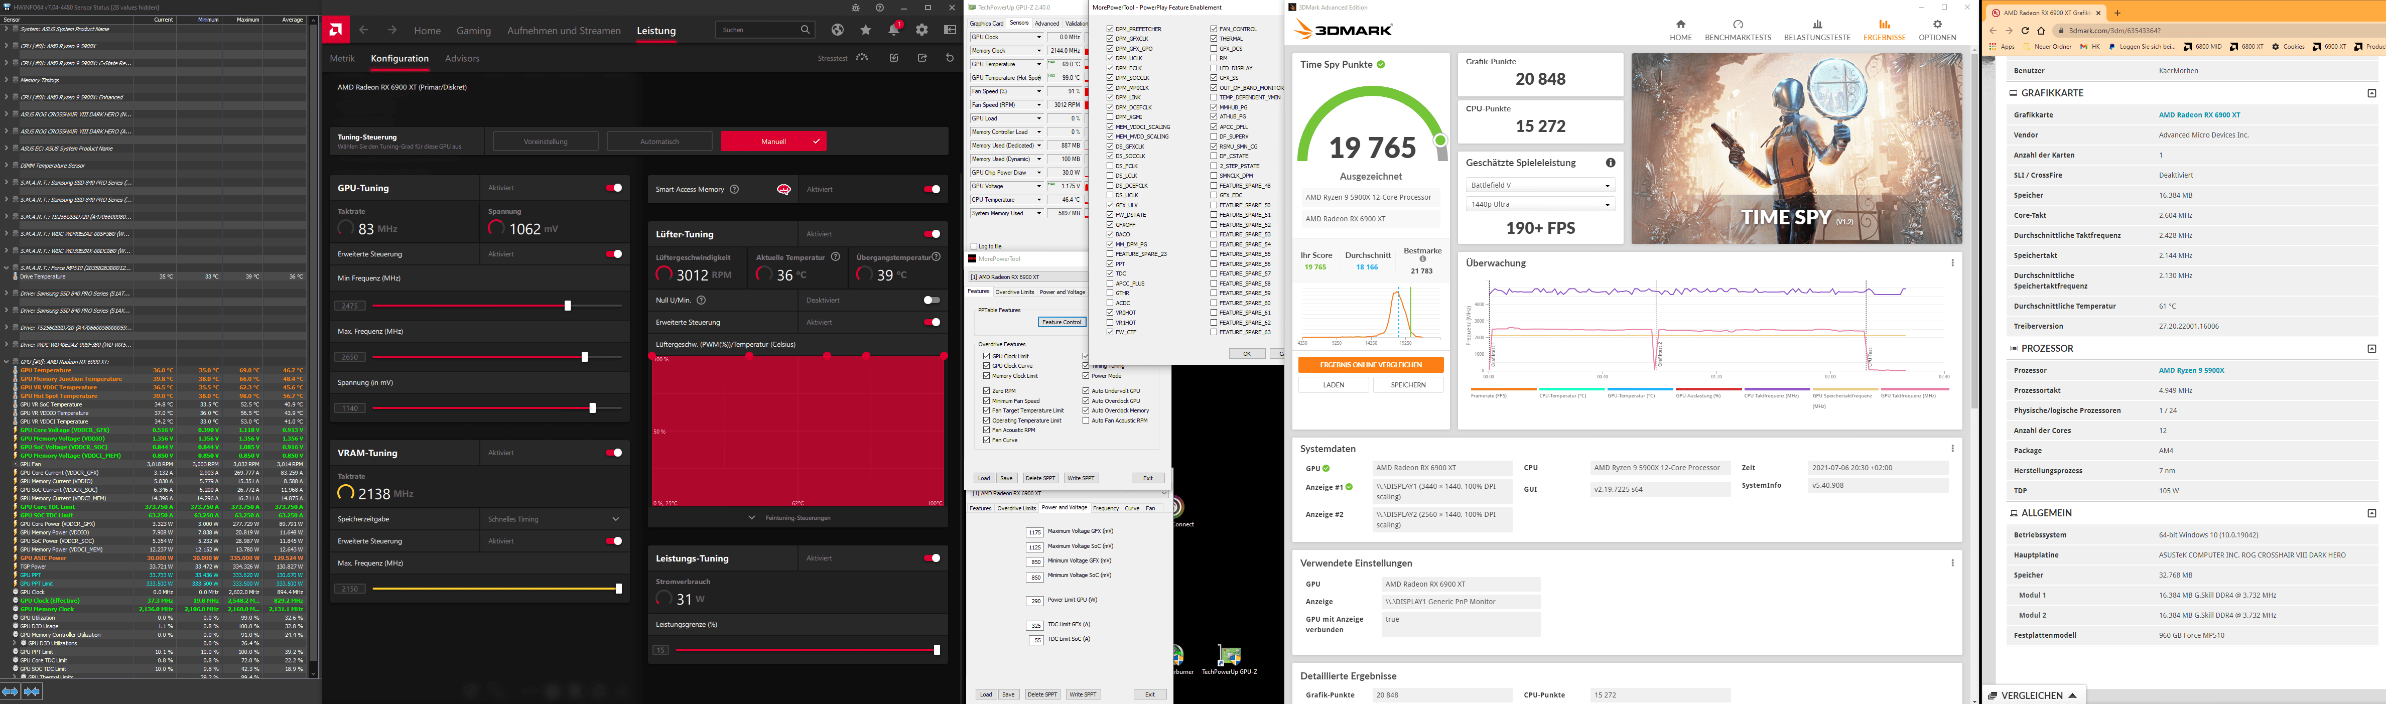
Task: Select the Voreinstellung tuning button
Action: [546, 142]
